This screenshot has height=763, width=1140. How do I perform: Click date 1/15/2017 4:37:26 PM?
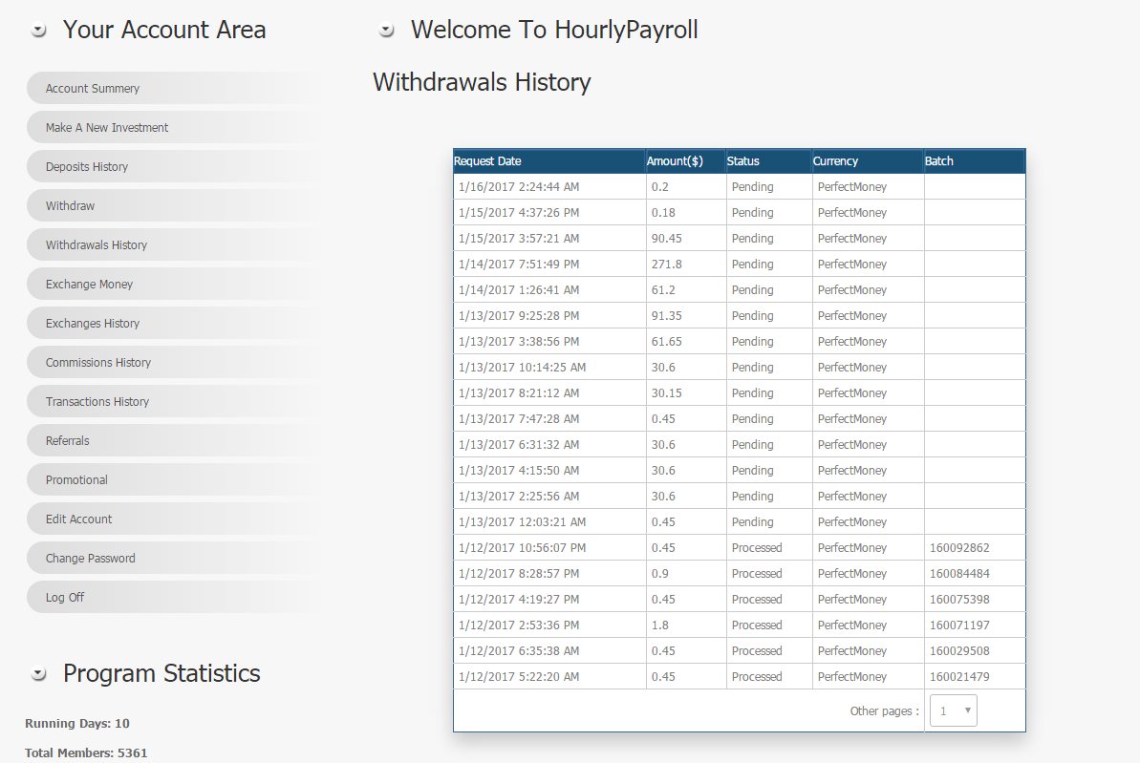(x=519, y=213)
